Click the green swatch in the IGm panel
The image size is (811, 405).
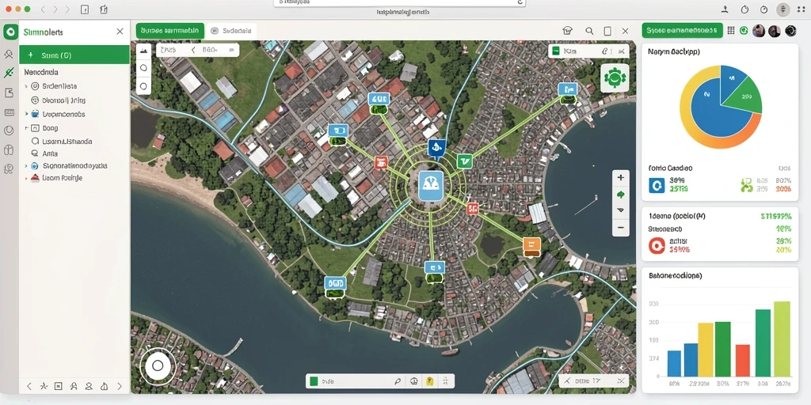[x=556, y=51]
